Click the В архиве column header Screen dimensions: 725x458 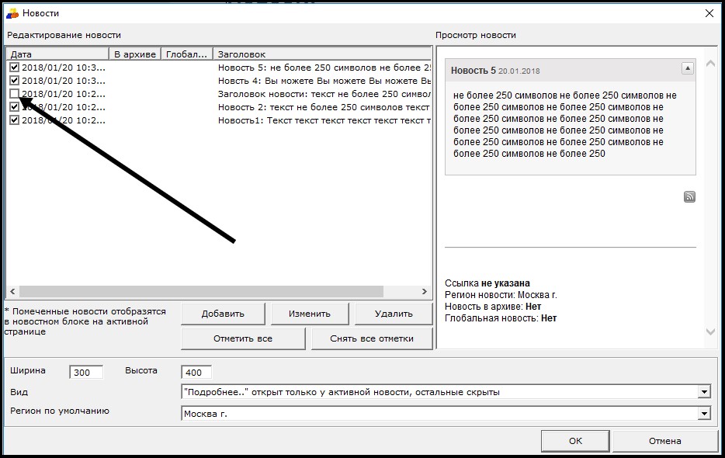pos(135,54)
